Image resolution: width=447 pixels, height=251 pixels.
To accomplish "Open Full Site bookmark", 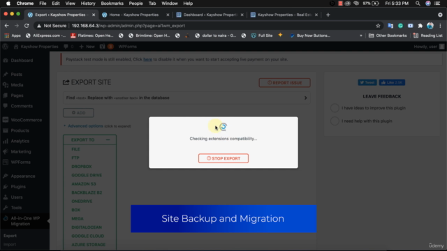I will (x=262, y=36).
